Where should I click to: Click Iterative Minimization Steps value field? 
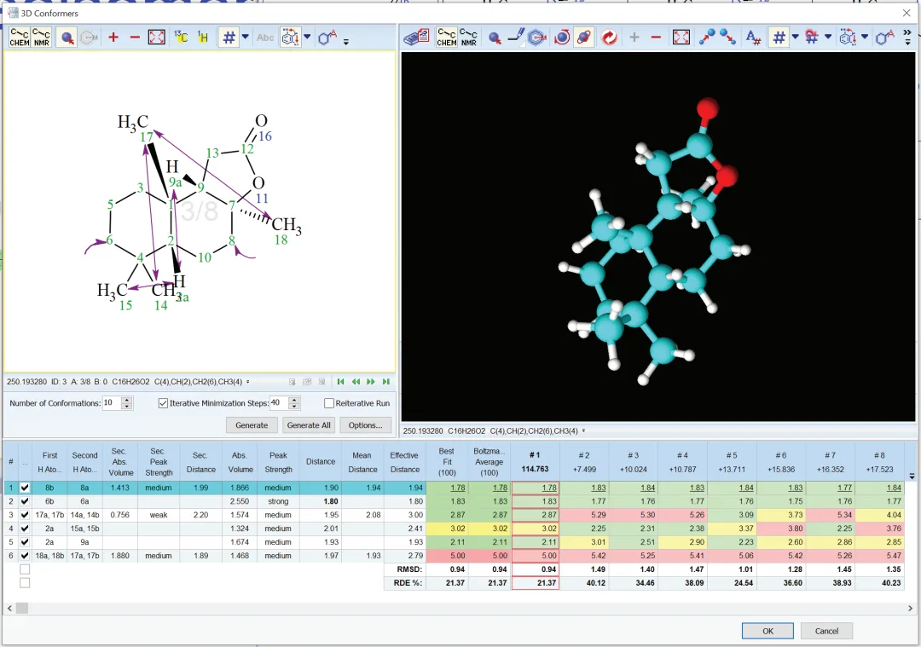tap(279, 402)
